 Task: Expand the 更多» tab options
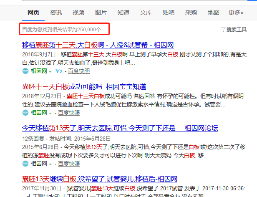point(236,13)
